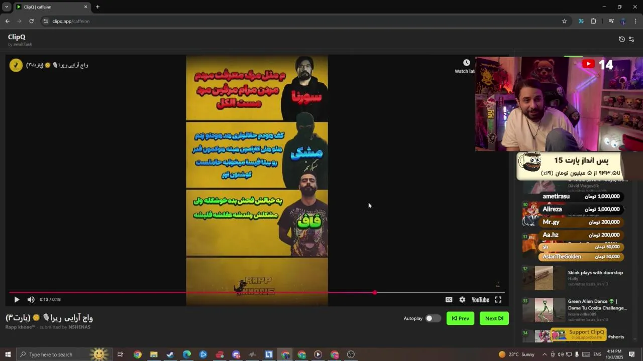The height and width of the screenshot is (361, 643).
Task: Open a new browser tab
Action: pos(97,7)
